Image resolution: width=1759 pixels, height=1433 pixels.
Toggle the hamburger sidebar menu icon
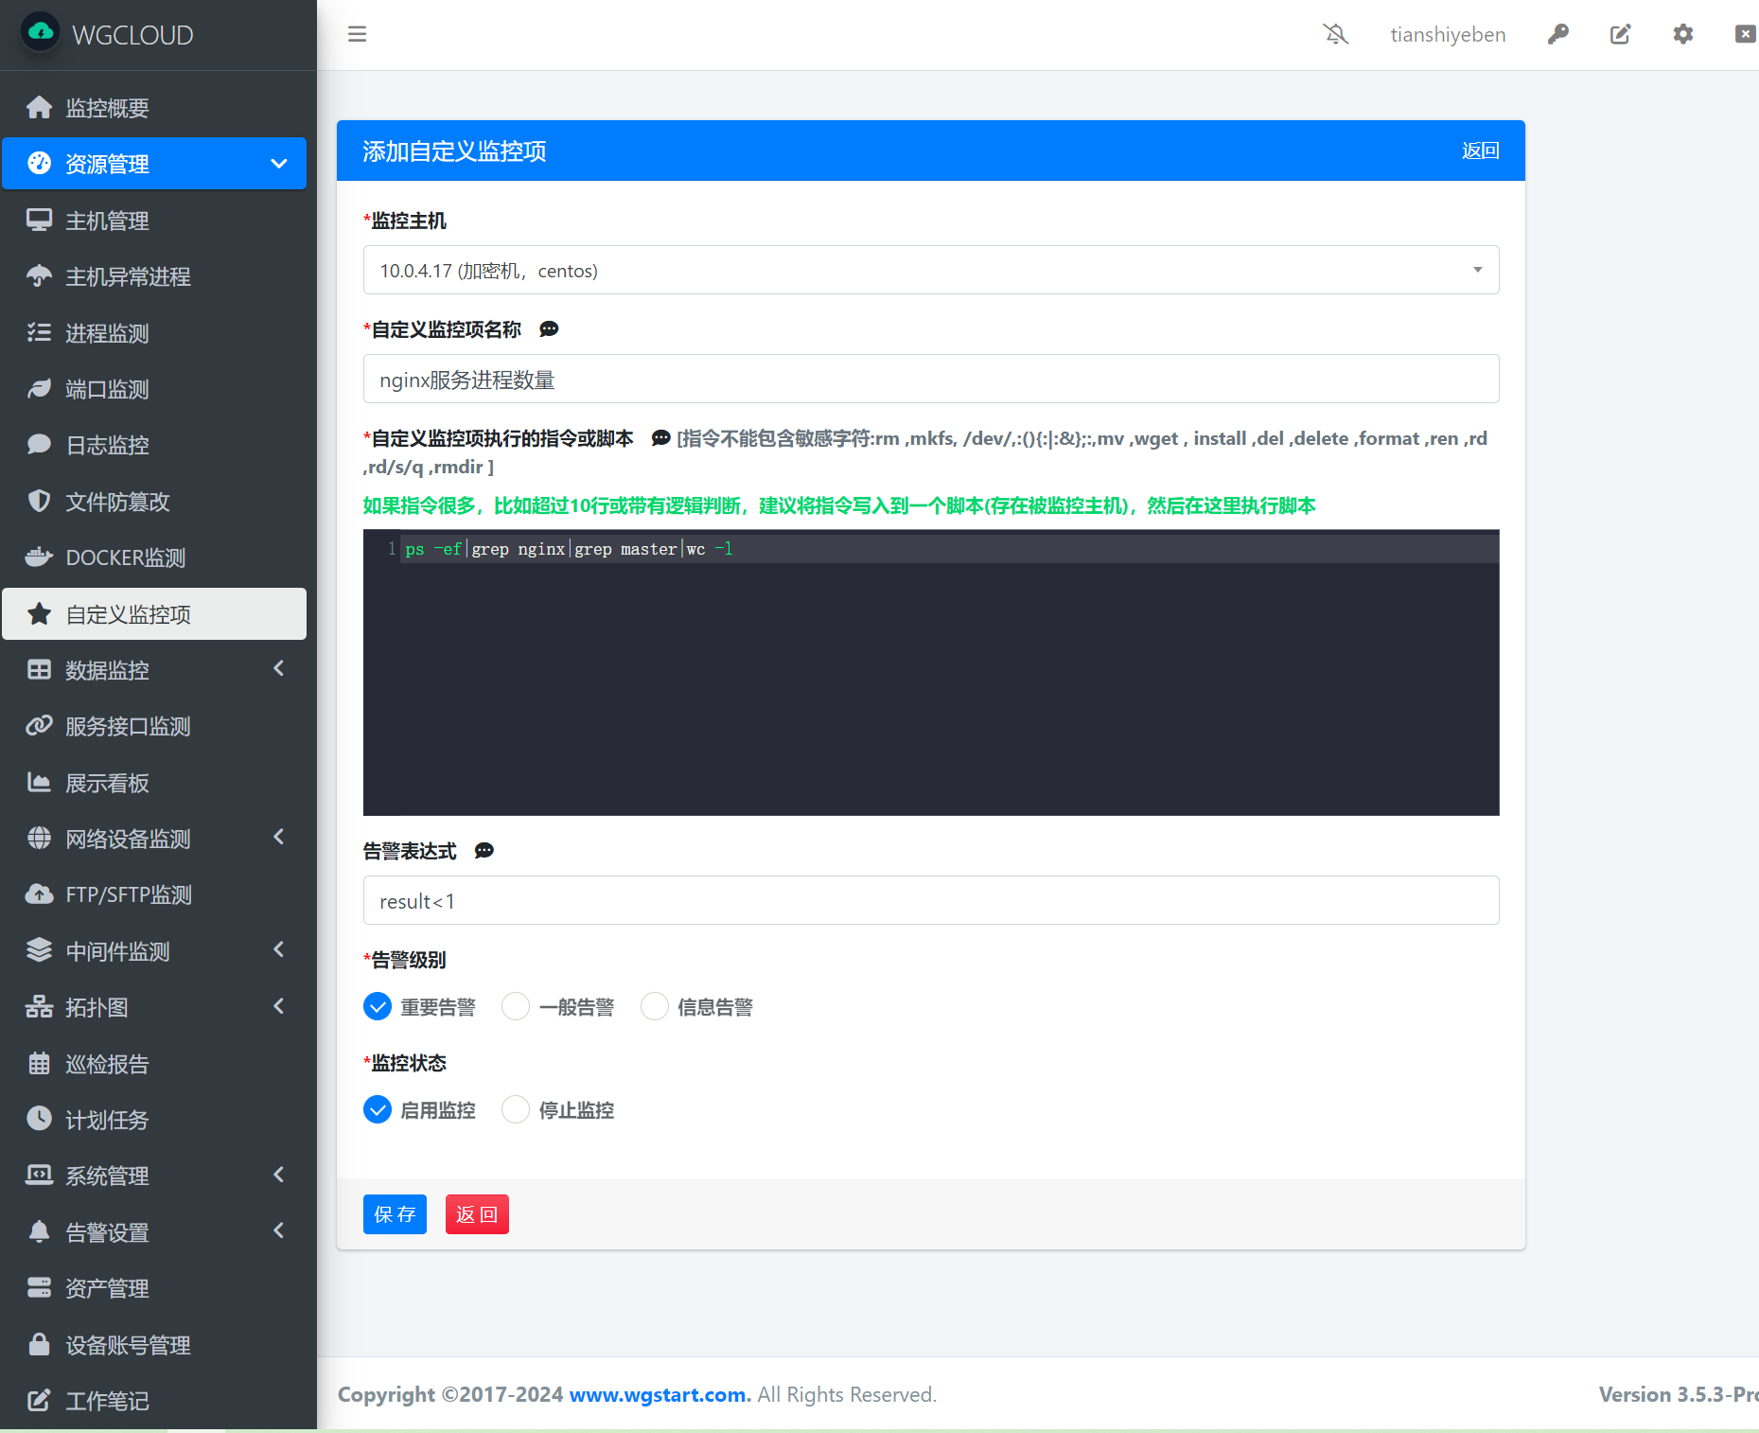point(357,34)
